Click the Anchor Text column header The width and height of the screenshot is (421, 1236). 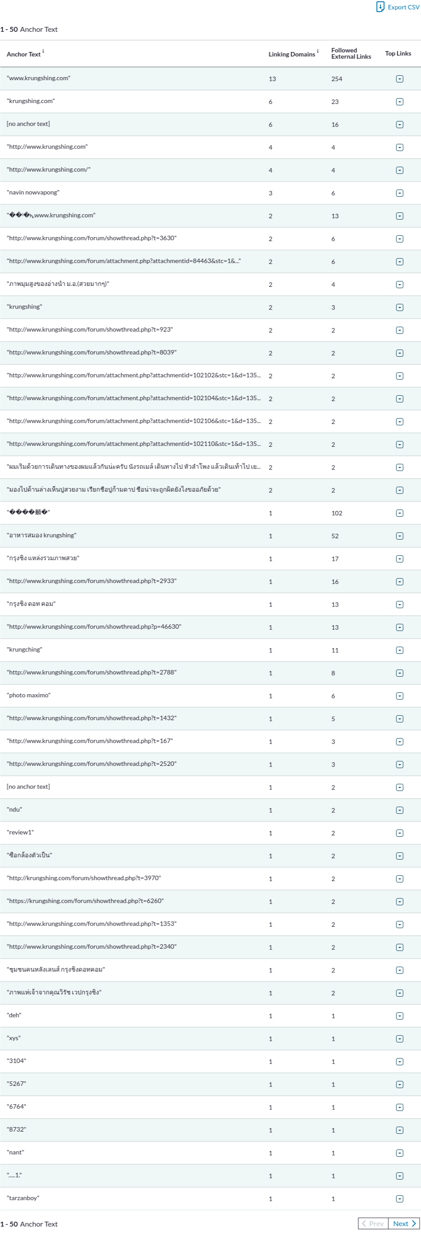[23, 54]
